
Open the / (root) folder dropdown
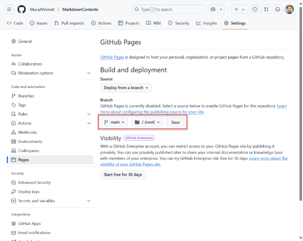tap(147, 122)
